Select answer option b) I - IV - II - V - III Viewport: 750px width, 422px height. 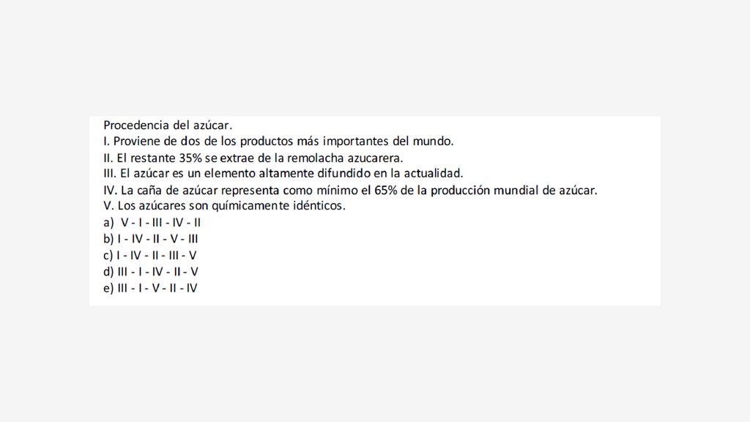click(151, 239)
